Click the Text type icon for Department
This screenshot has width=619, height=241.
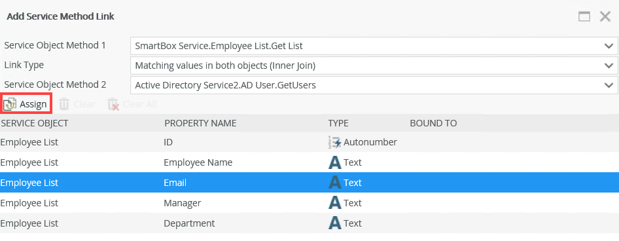point(335,223)
